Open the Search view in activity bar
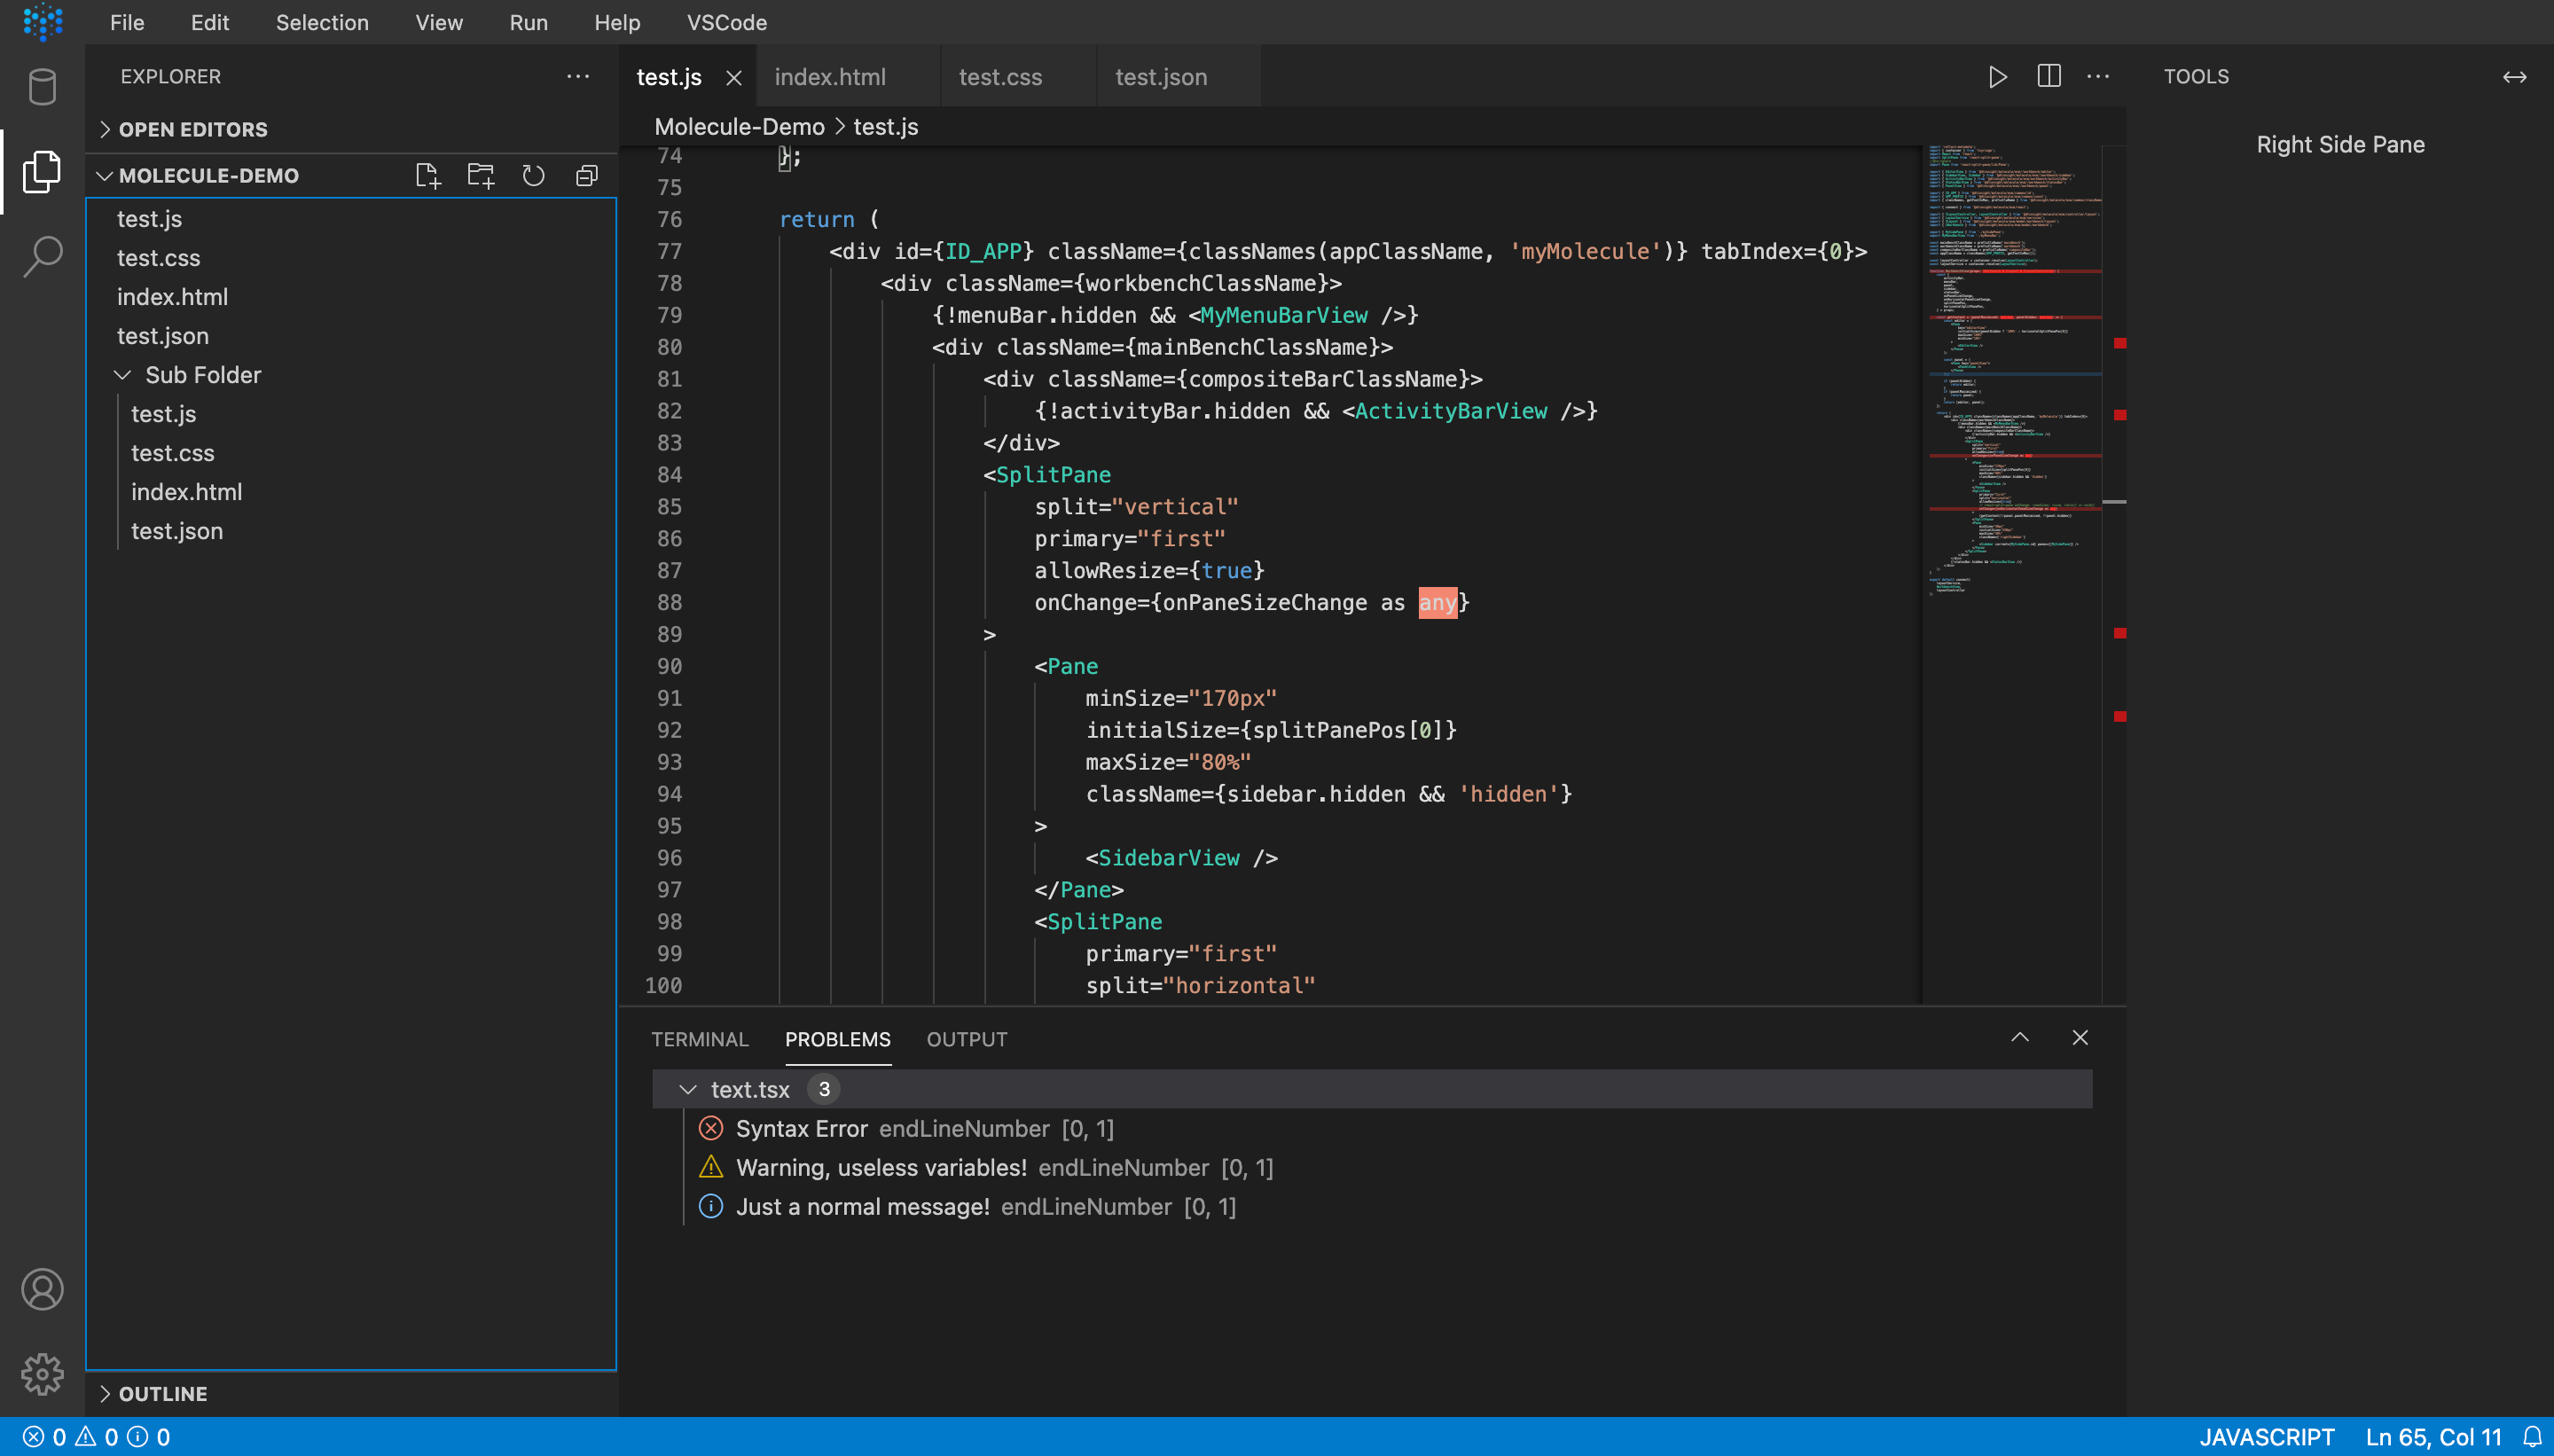Screen dimensions: 2554x1456 [x=42, y=257]
